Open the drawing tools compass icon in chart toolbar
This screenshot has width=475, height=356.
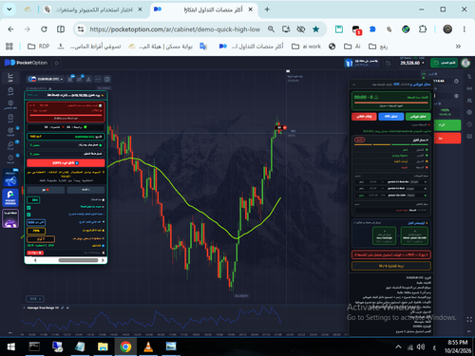coord(89,79)
